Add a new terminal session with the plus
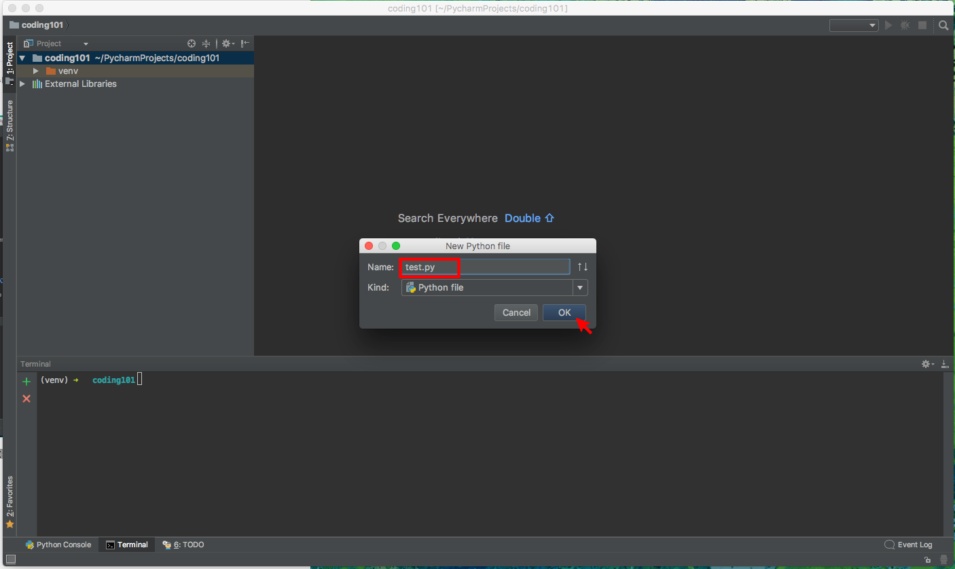 point(26,382)
